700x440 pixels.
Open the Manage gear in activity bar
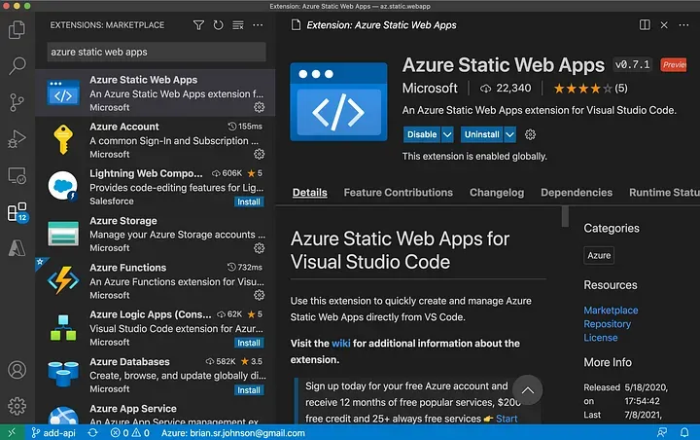click(17, 406)
